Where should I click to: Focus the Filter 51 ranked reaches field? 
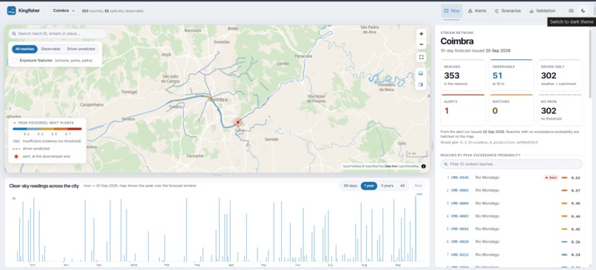tap(511, 164)
